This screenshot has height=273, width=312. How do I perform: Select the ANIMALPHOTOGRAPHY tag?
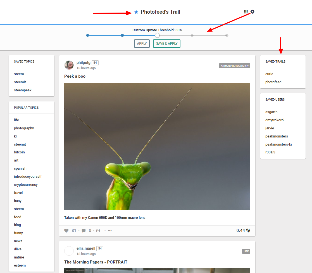(x=235, y=66)
